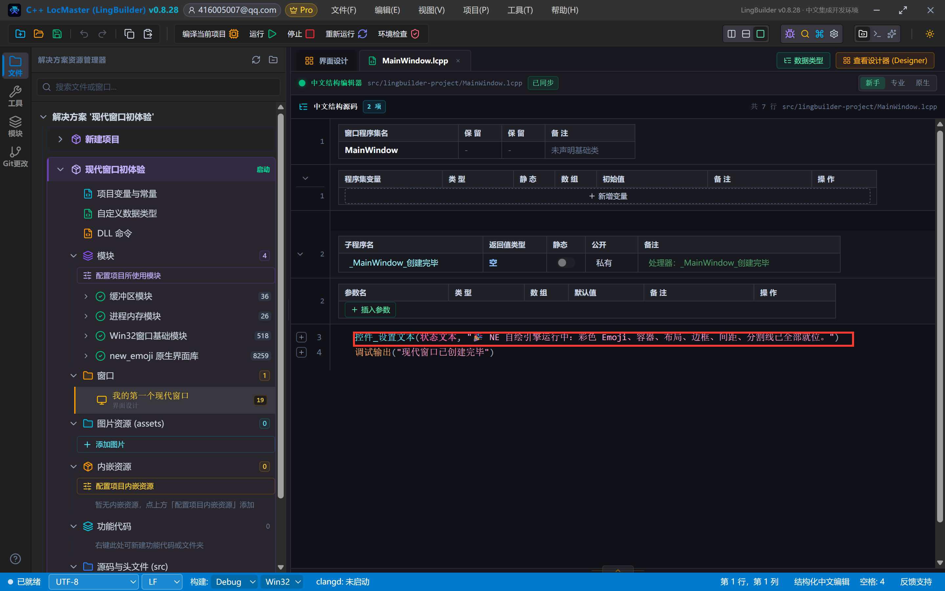Switch to the 界面设计 tab
Image resolution: width=945 pixels, height=591 pixels.
tap(326, 61)
